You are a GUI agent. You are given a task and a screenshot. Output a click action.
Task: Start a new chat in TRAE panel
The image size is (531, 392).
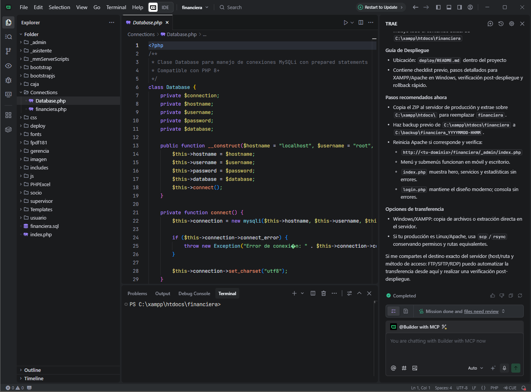(490, 24)
